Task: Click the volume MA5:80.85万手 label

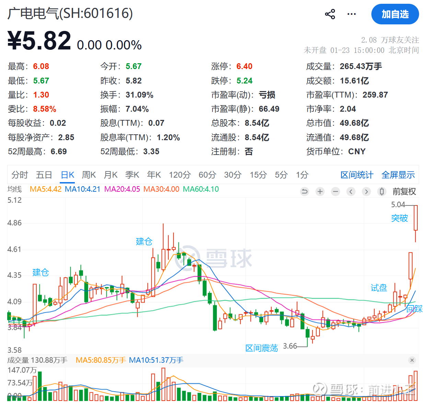Action: pos(101,360)
